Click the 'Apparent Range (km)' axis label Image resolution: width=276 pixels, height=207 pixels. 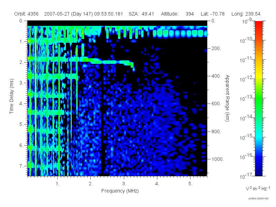click(227, 98)
